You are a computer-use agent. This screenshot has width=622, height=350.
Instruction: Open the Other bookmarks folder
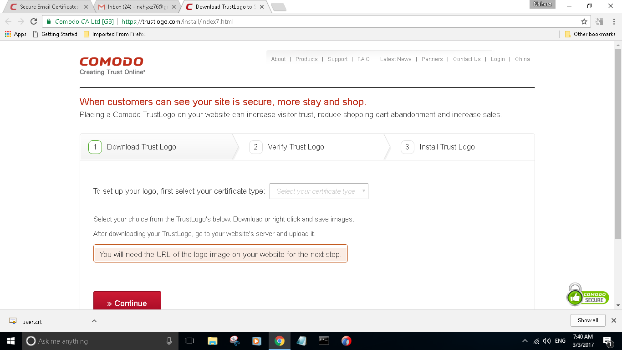[590, 34]
